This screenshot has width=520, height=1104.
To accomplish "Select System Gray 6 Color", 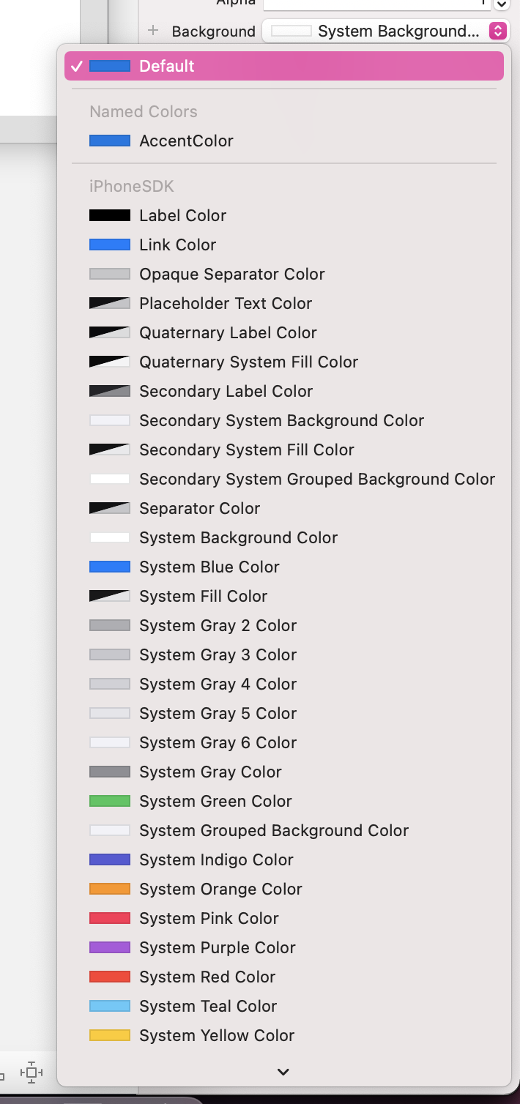I will point(284,742).
